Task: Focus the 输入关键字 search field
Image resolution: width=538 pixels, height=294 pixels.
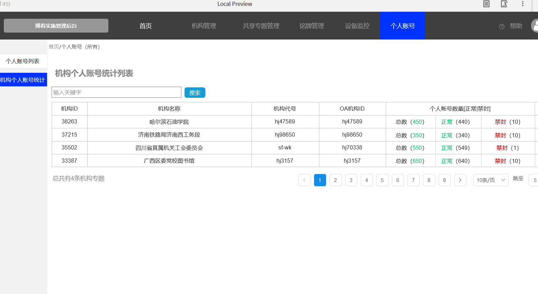Action: (116, 92)
